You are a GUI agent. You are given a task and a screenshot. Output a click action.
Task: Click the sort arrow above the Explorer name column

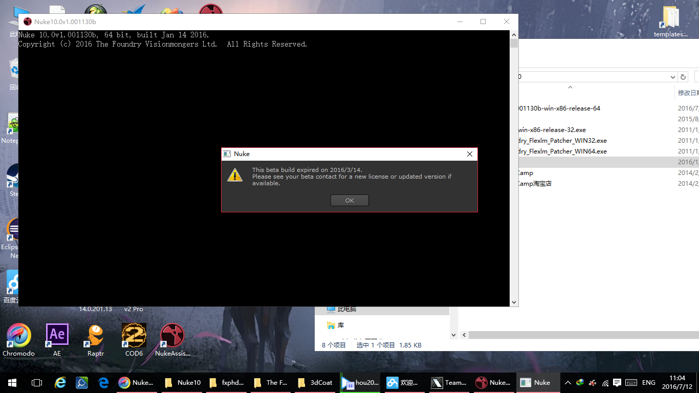click(x=571, y=88)
